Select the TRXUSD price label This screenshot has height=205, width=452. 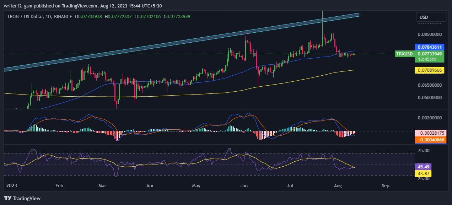pyautogui.click(x=404, y=54)
